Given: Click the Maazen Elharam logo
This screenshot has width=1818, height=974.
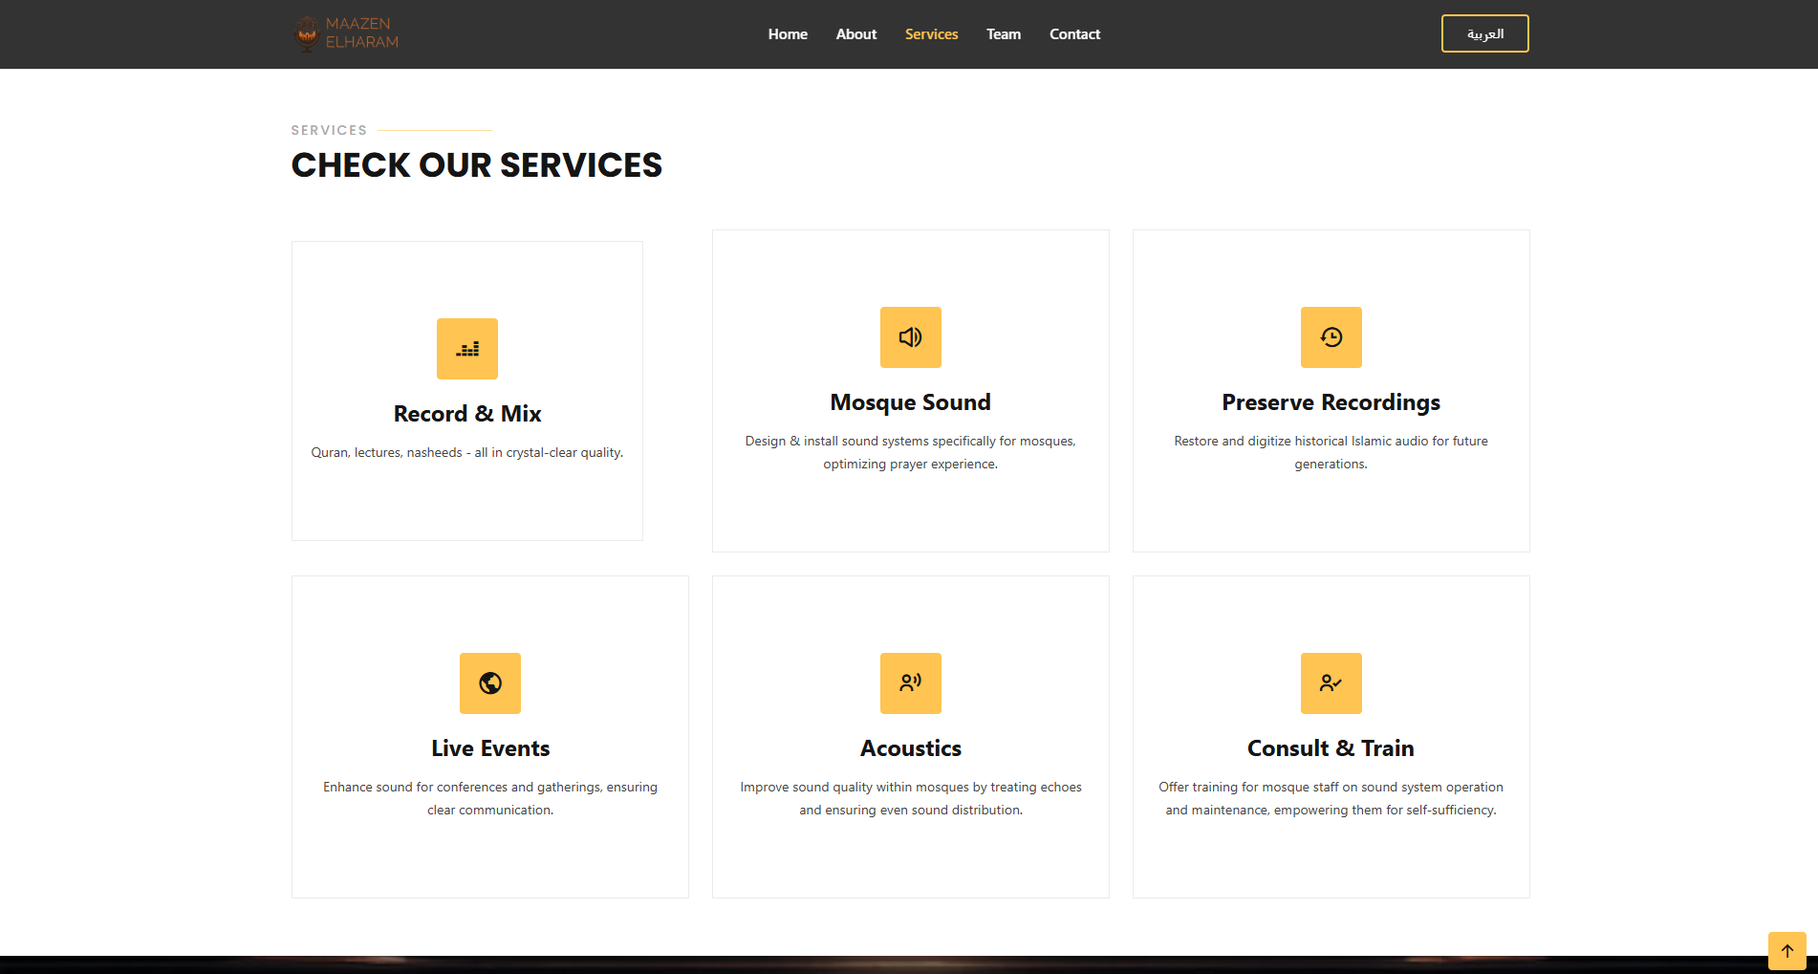Looking at the screenshot, I should 345,33.
